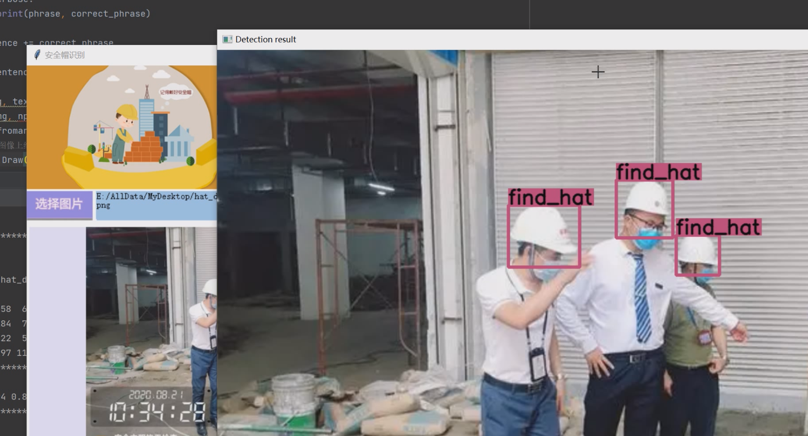Click the find_hat label above the striped-tie man
Screen dimensions: 808x436
(658, 172)
